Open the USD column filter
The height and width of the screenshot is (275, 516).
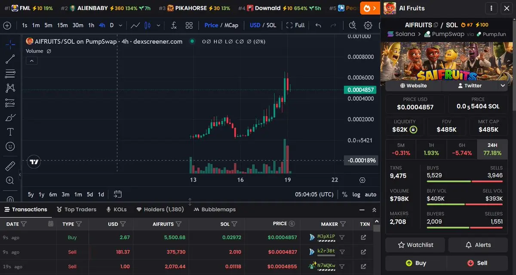pos(123,224)
